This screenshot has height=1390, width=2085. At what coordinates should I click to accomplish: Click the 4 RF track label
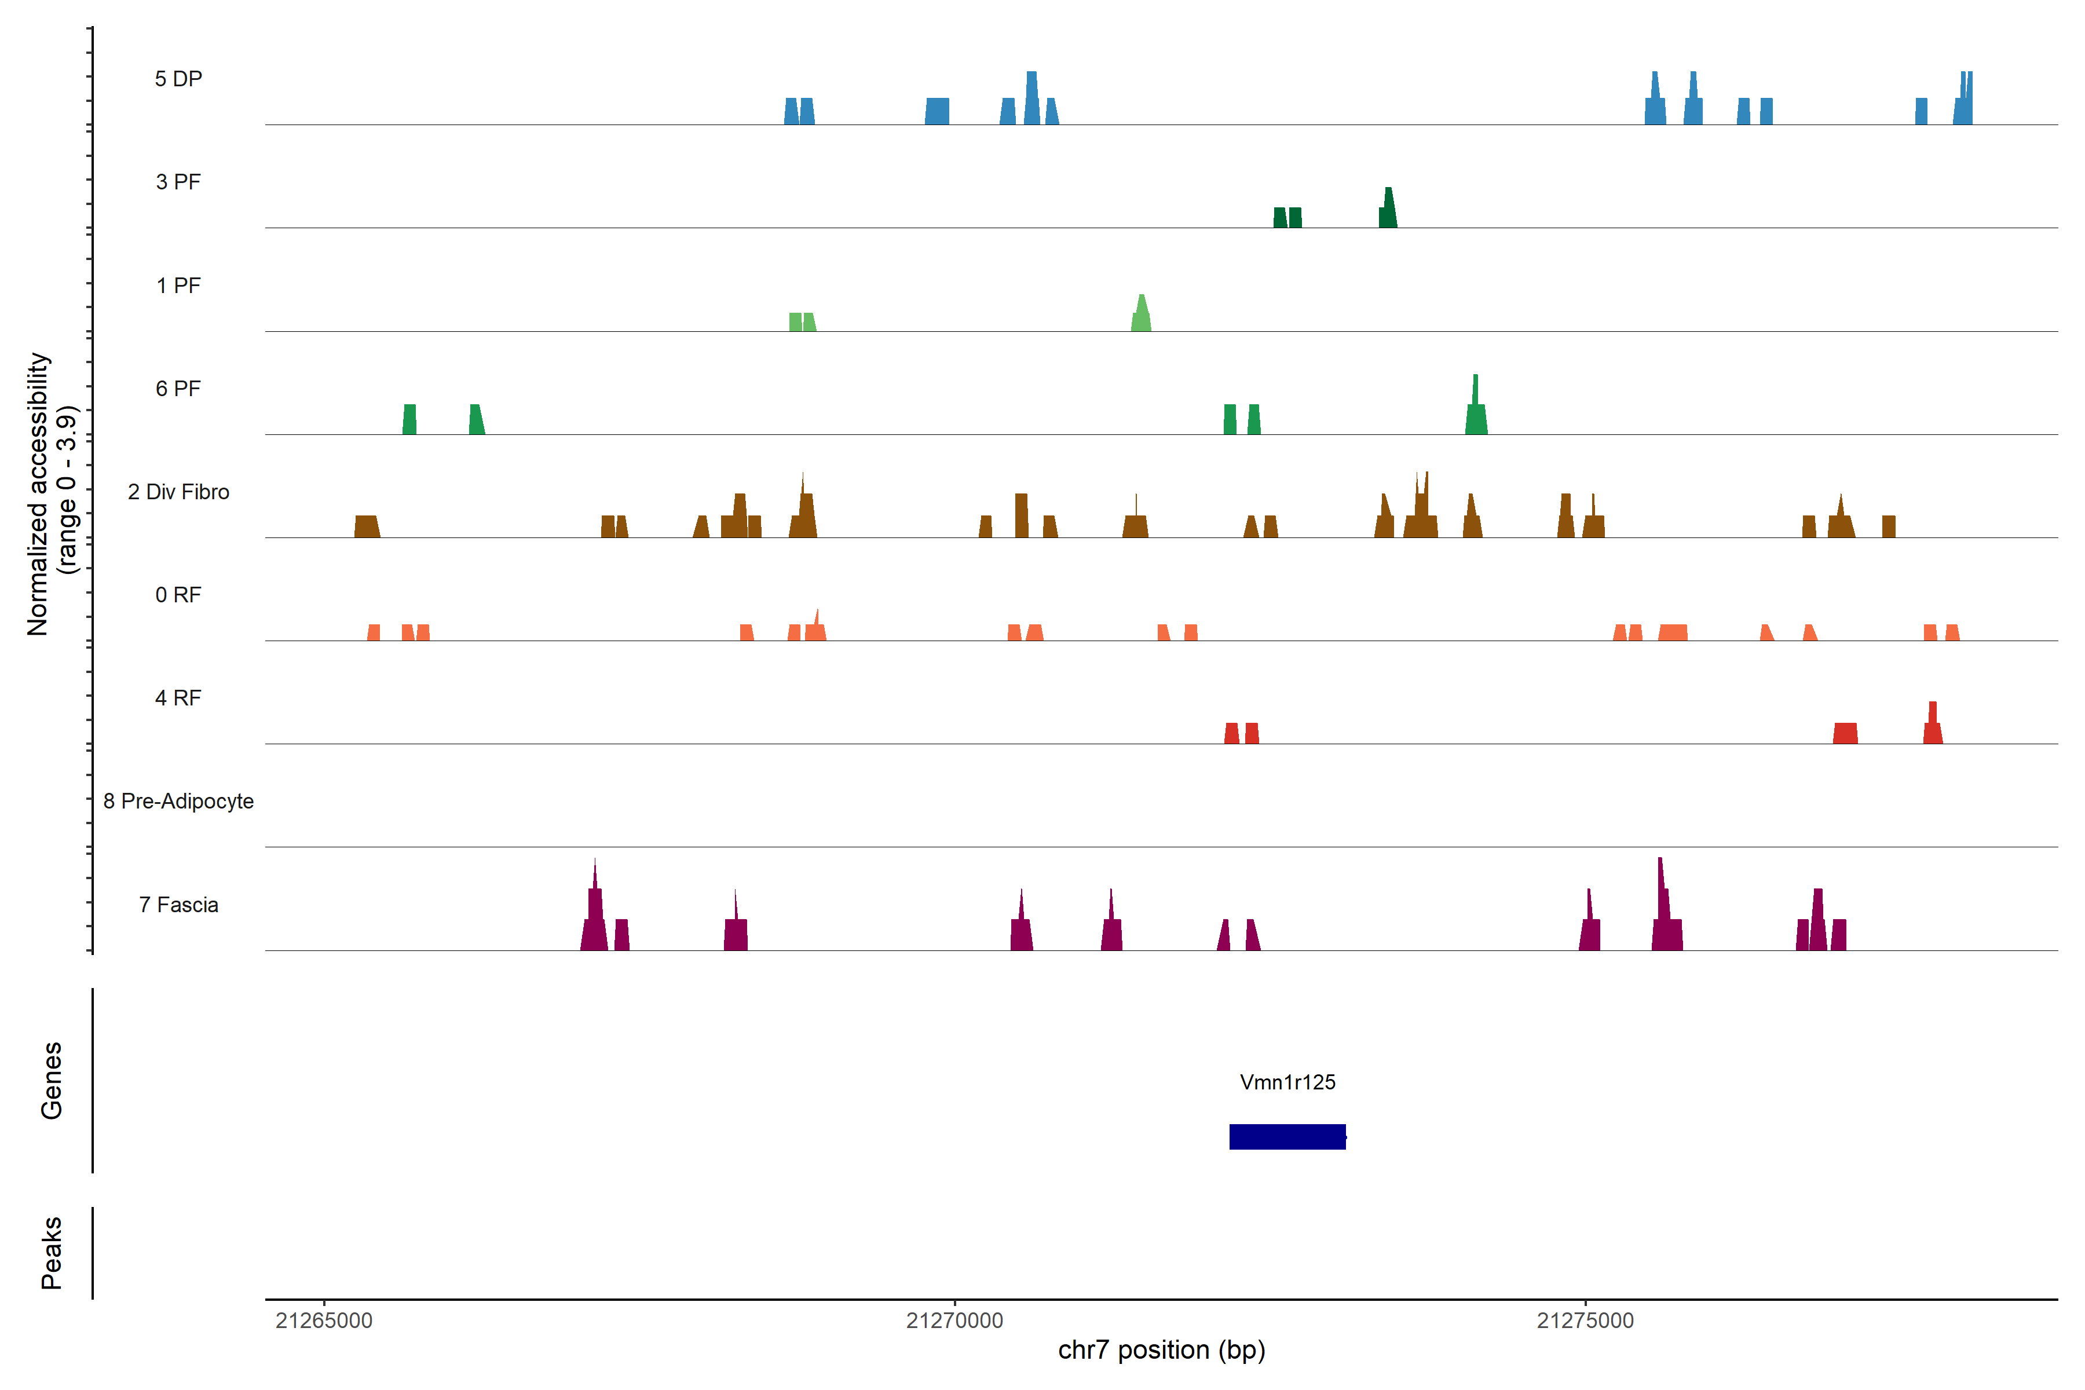coord(178,698)
